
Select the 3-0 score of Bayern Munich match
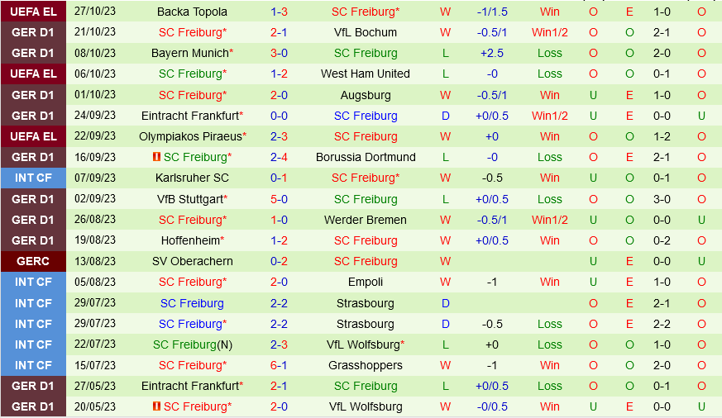[279, 54]
